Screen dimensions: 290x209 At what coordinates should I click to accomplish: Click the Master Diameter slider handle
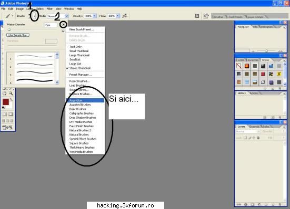pyautogui.click(x=9, y=29)
